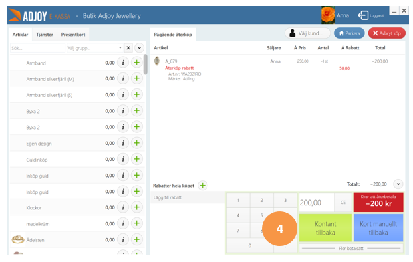Show info for Armband
The width and height of the screenshot is (413, 262).
click(x=123, y=63)
